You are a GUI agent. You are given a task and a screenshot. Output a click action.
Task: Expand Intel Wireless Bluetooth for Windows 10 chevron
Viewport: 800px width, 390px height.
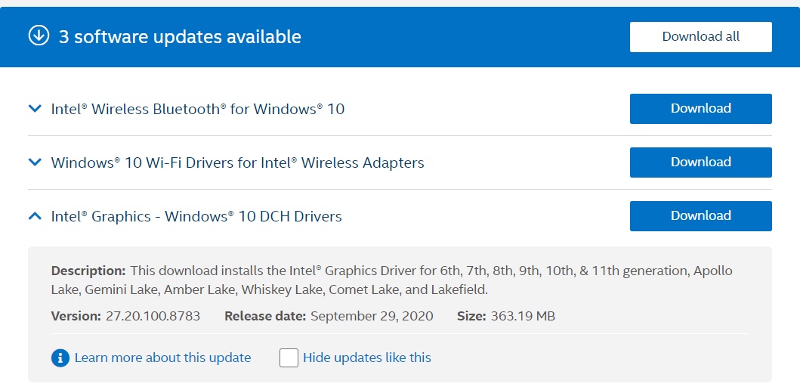point(35,109)
